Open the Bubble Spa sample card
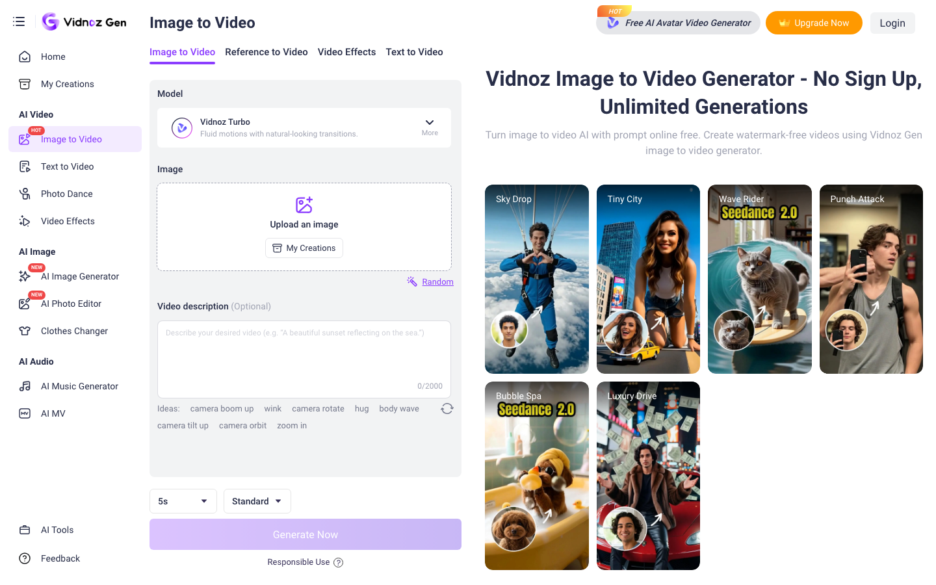The height and width of the screenshot is (585, 936). [537, 476]
